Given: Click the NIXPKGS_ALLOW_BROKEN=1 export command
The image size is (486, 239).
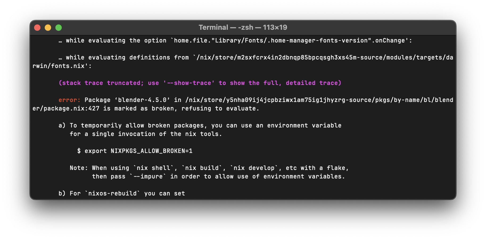Looking at the screenshot, I should click(x=138, y=151).
